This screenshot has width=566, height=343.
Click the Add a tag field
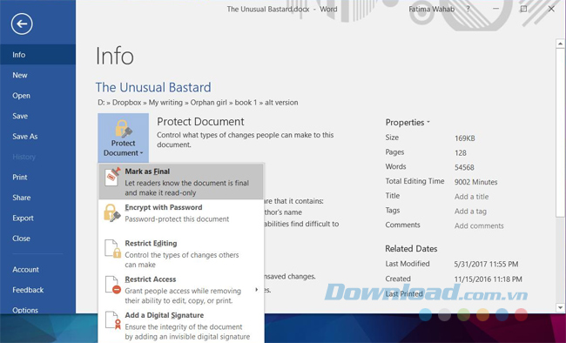(470, 212)
